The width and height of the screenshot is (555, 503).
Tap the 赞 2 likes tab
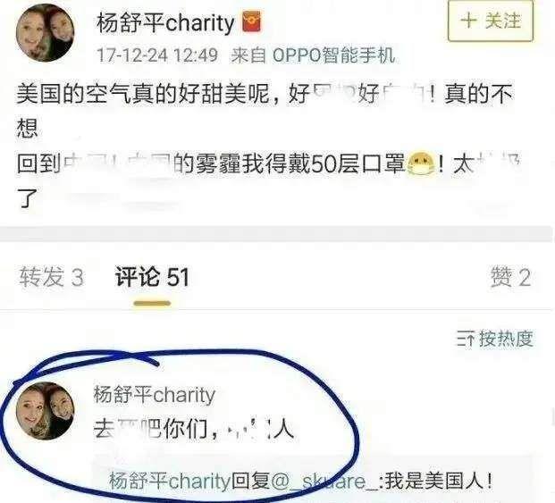click(x=511, y=277)
